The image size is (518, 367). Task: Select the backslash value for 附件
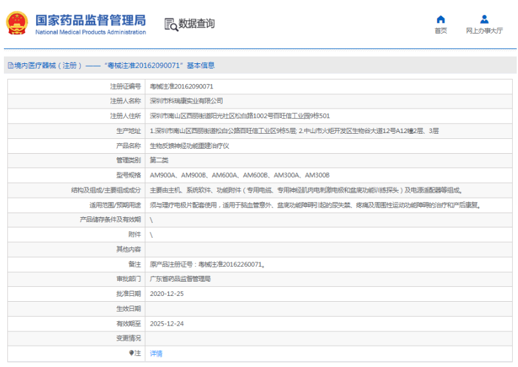152,235
